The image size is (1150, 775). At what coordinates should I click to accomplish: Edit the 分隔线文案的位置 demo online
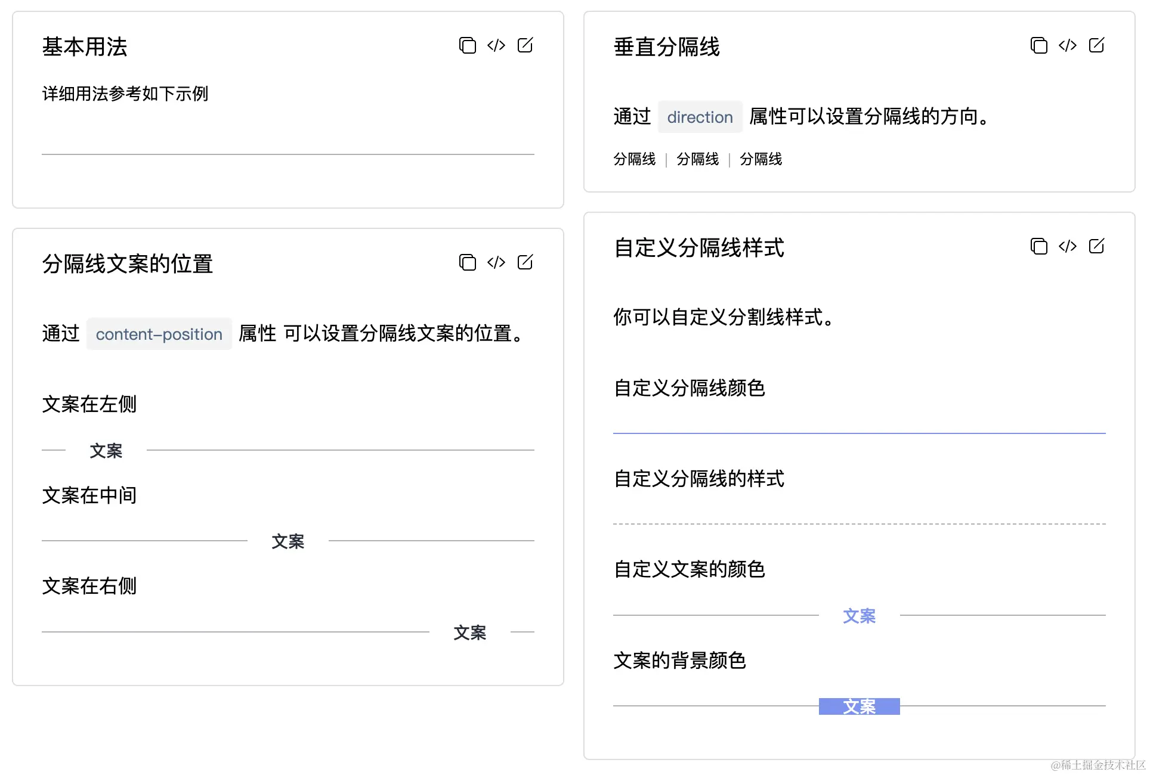525,262
